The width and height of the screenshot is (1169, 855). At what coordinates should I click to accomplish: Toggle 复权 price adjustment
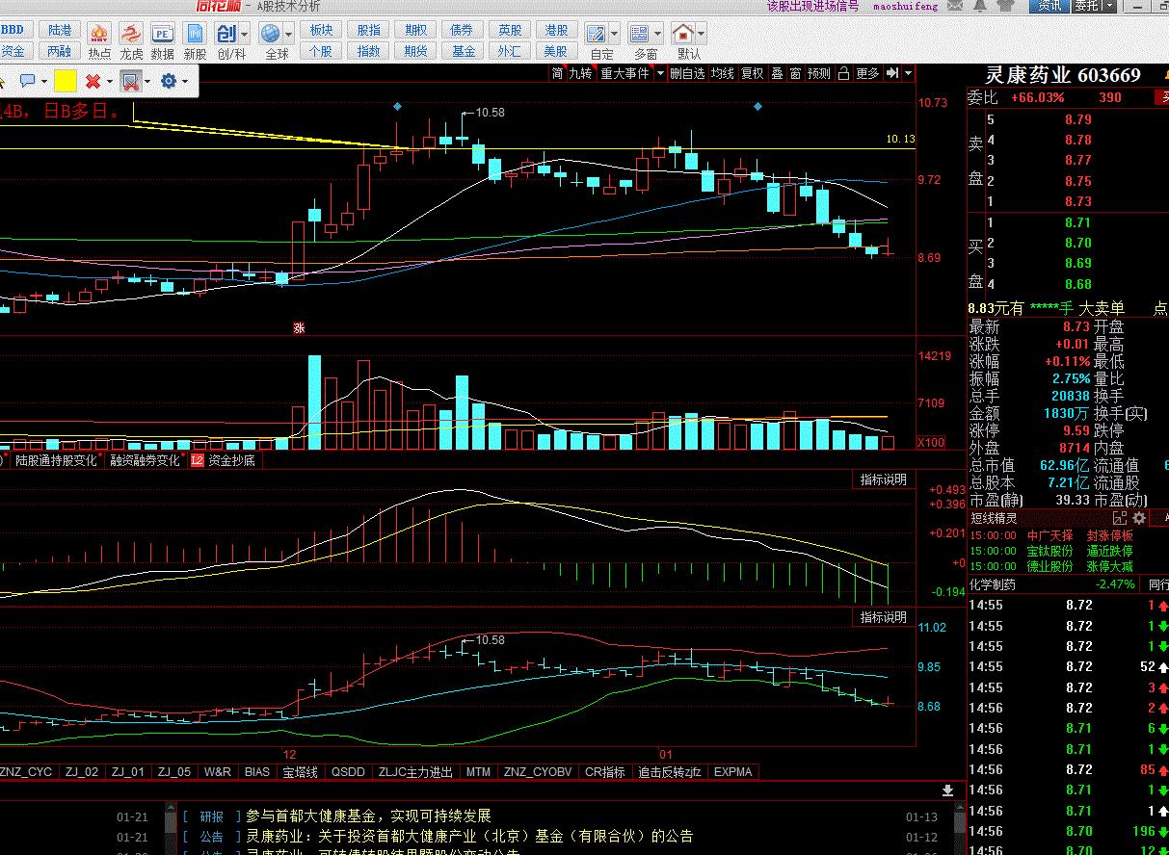[752, 73]
